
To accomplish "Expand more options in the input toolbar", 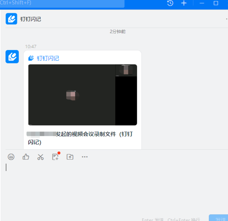I will click(85, 157).
